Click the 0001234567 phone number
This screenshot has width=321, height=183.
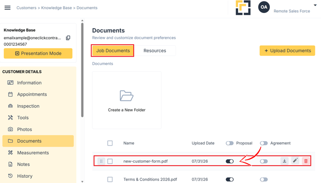[15, 44]
